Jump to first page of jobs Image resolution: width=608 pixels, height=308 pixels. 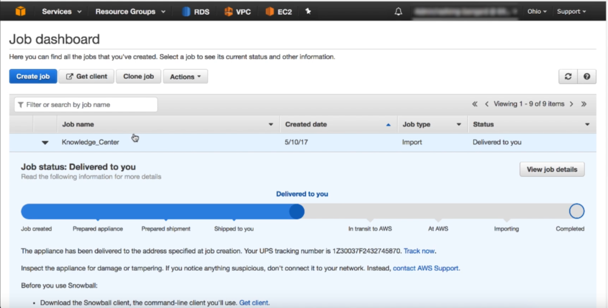(x=475, y=104)
